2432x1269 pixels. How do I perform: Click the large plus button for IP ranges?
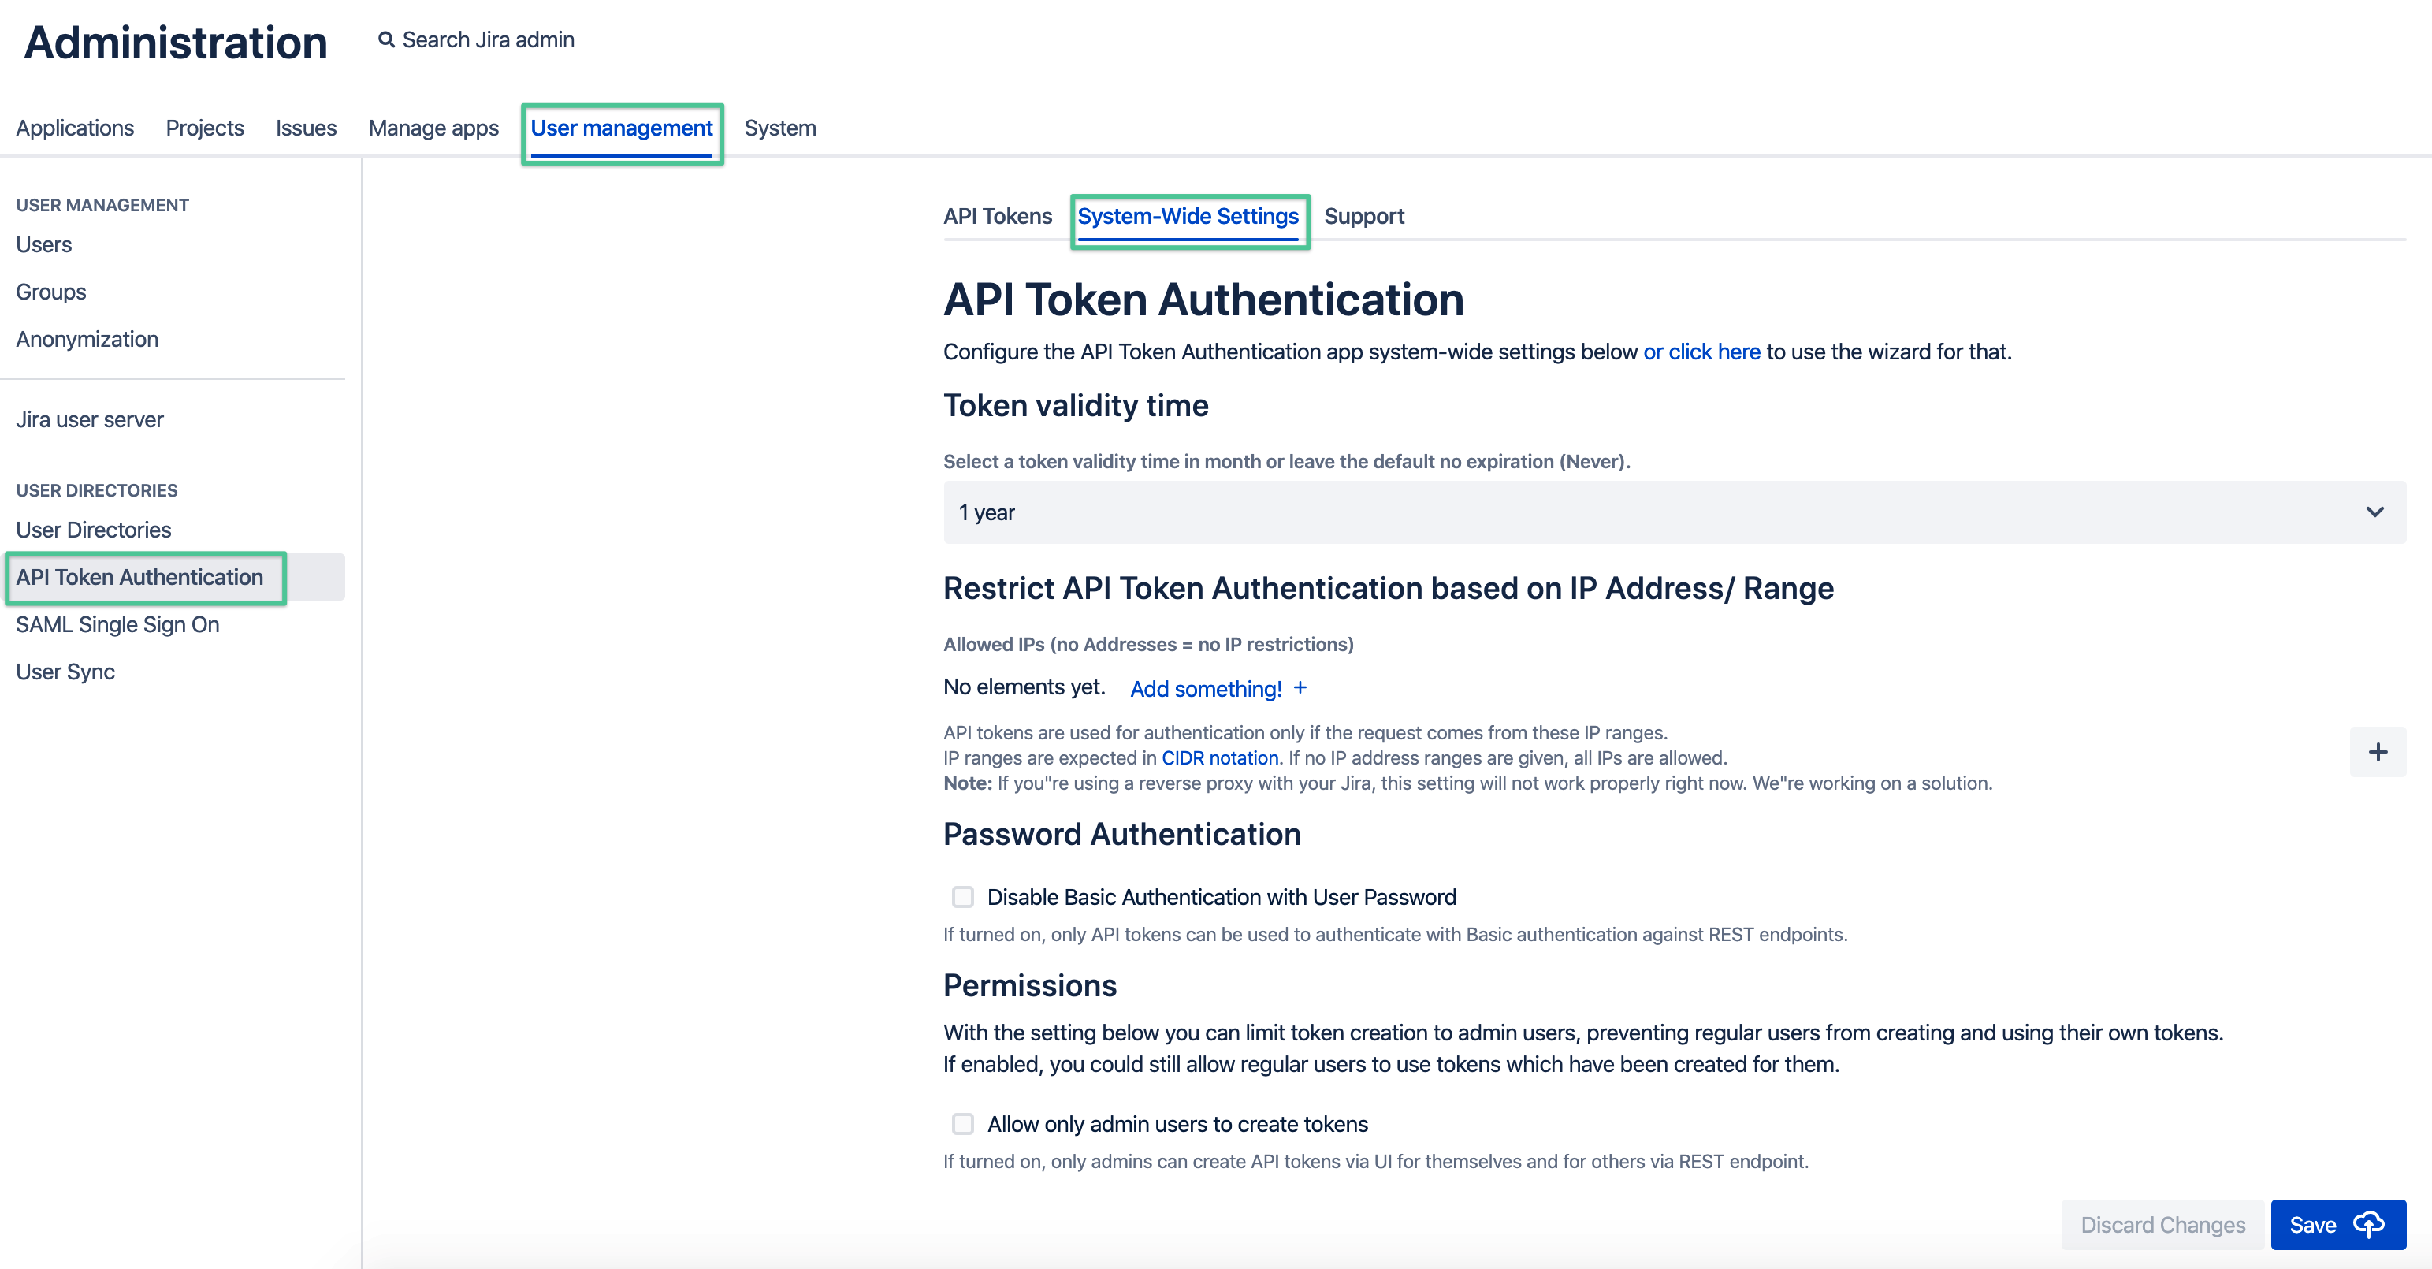[x=2378, y=752]
